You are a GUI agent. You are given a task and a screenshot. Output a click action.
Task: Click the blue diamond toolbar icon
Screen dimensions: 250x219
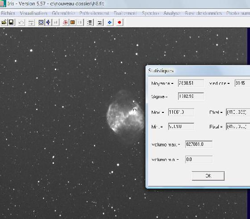(110, 22)
